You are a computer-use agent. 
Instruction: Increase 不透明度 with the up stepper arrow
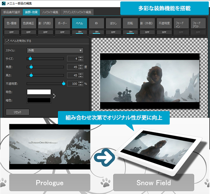pos(80,82)
